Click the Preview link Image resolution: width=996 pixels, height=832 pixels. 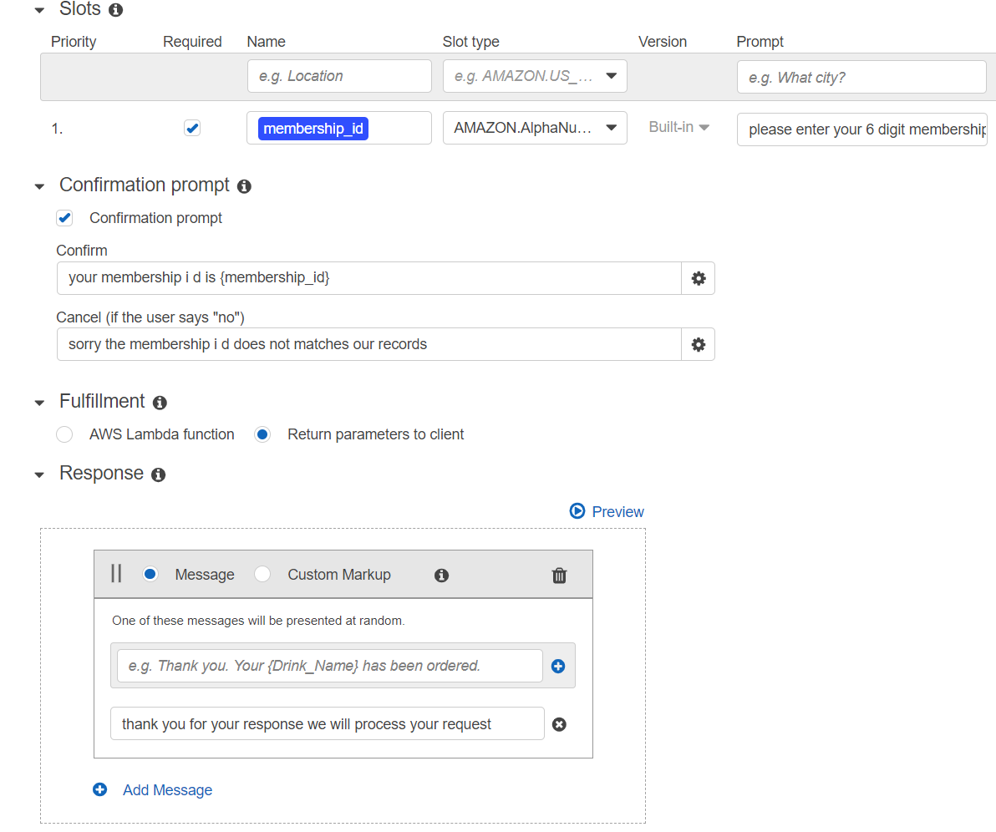[x=607, y=511]
